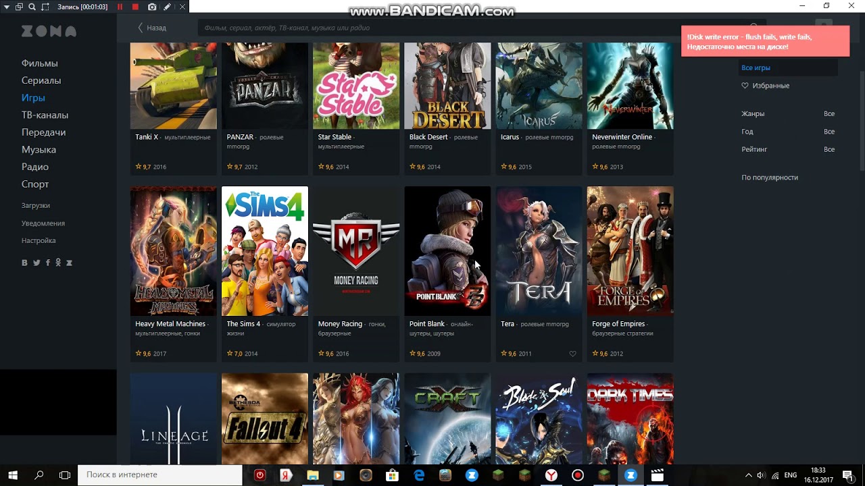865x486 pixels.
Task: Open the Windows Start menu
Action: (13, 475)
